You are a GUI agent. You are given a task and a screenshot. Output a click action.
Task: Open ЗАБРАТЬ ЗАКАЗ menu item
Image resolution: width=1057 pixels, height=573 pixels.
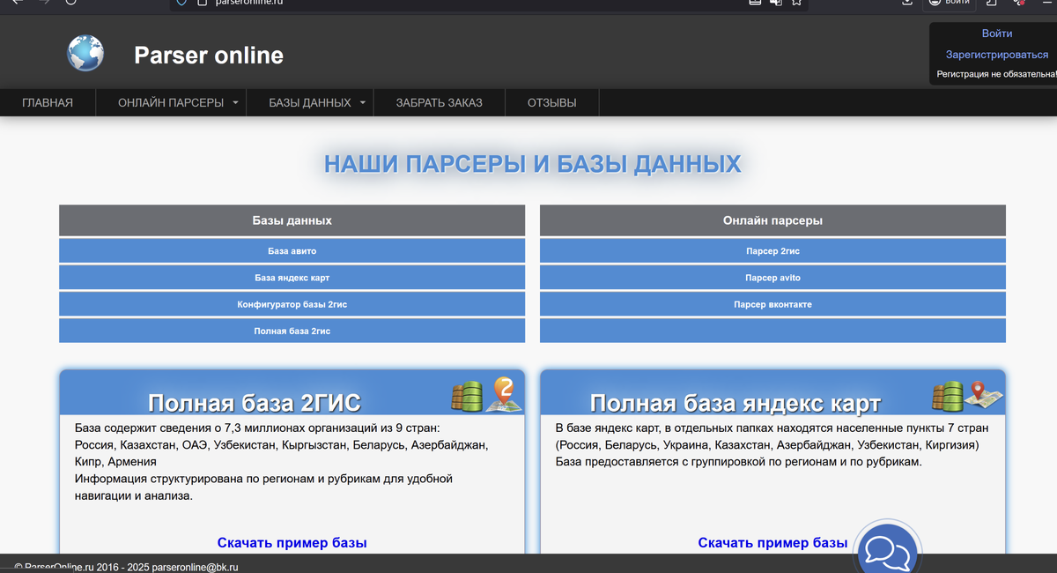pyautogui.click(x=440, y=102)
